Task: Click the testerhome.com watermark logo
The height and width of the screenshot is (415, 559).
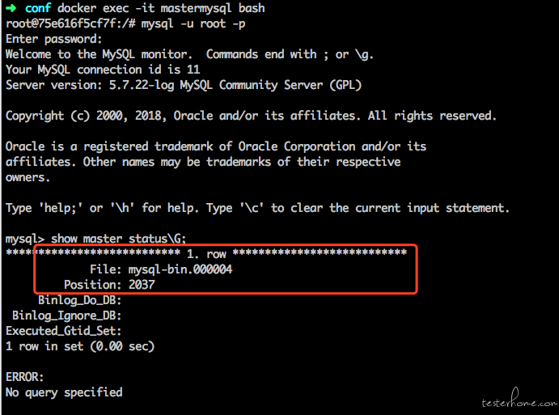Action: pos(519,400)
